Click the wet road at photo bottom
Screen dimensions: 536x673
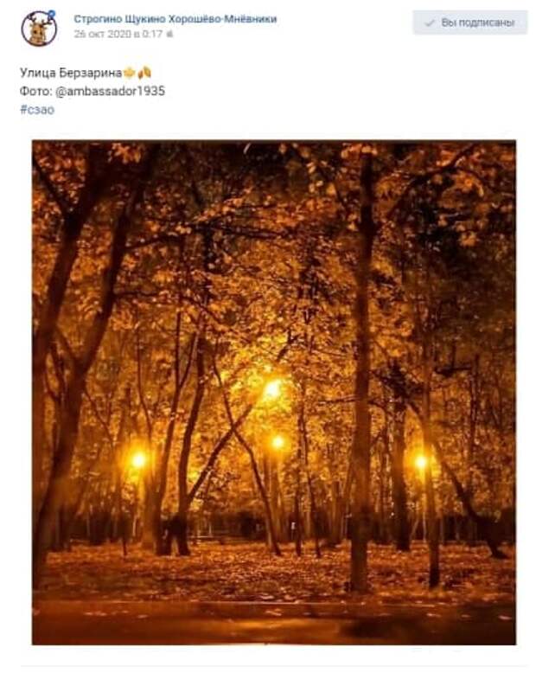pyautogui.click(x=274, y=622)
